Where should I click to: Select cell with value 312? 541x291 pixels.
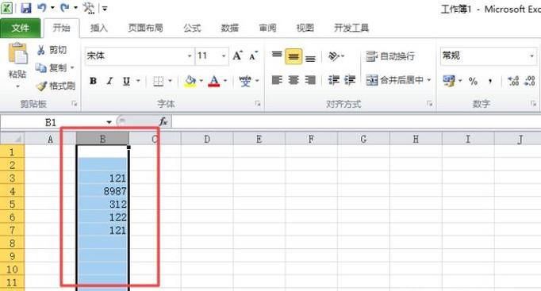point(103,204)
